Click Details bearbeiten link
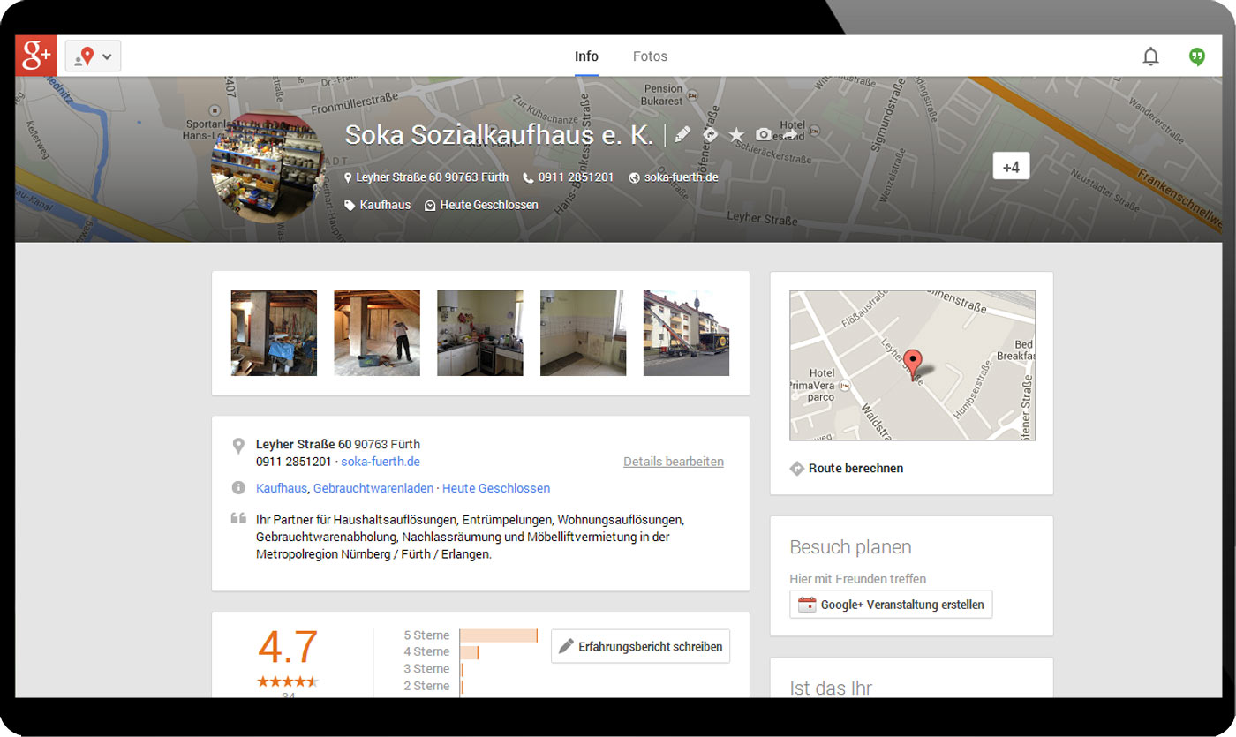 click(x=673, y=462)
